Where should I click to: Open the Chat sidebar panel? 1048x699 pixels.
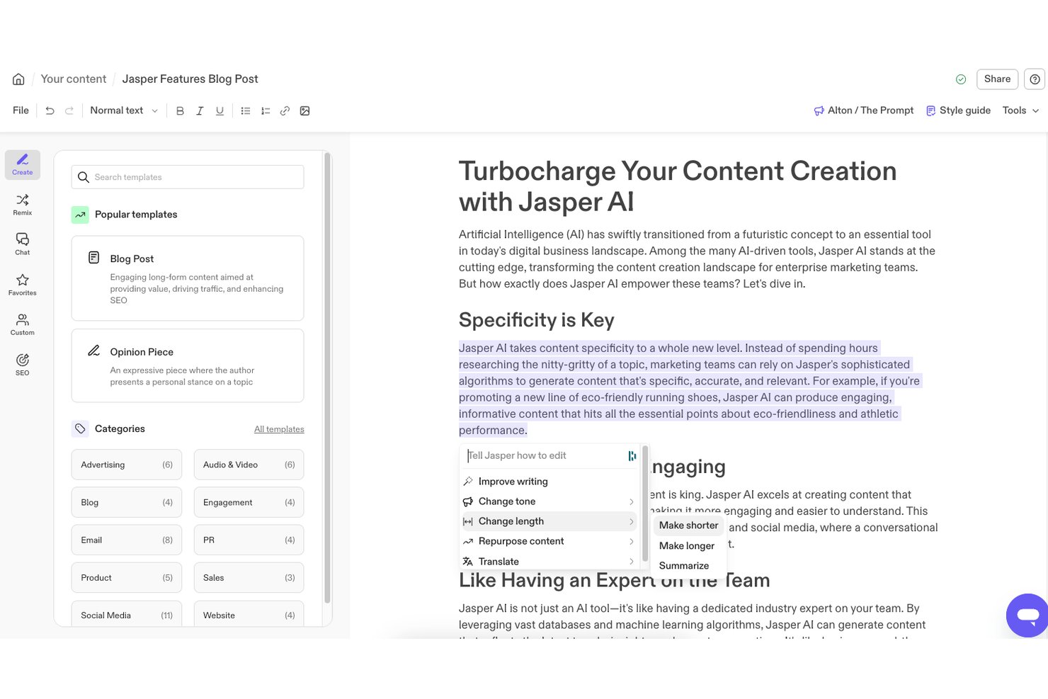coord(23,244)
